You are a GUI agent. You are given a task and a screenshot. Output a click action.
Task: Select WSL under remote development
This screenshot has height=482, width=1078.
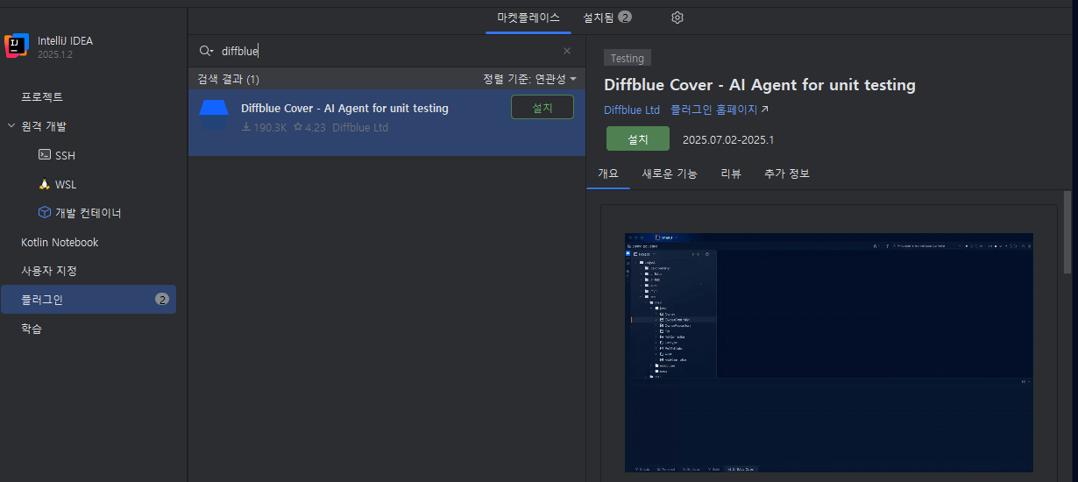66,184
